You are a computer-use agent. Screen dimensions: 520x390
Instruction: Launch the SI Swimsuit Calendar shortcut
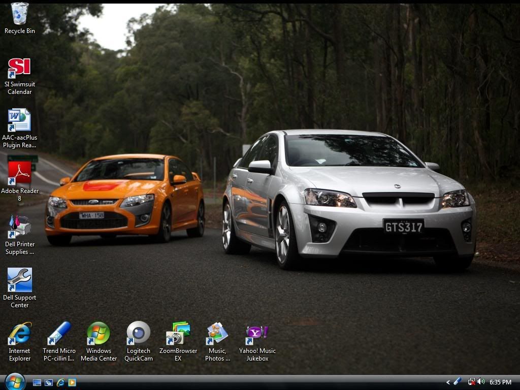click(x=20, y=68)
